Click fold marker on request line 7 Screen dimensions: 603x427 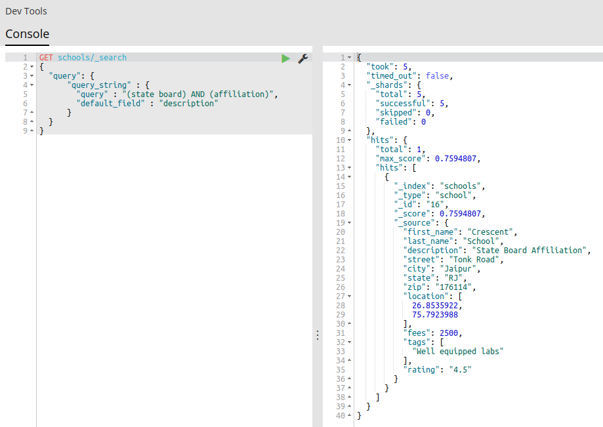click(32, 113)
